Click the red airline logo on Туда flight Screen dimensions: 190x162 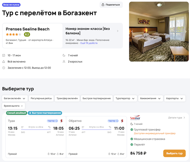click(x=61, y=121)
